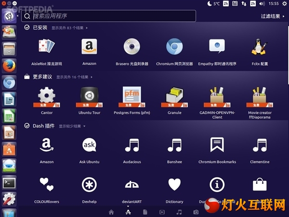Image resolution: width=289 pixels, height=217 pixels.
Task: Open the installer disk icon in launcher
Action: [x=9, y=32]
